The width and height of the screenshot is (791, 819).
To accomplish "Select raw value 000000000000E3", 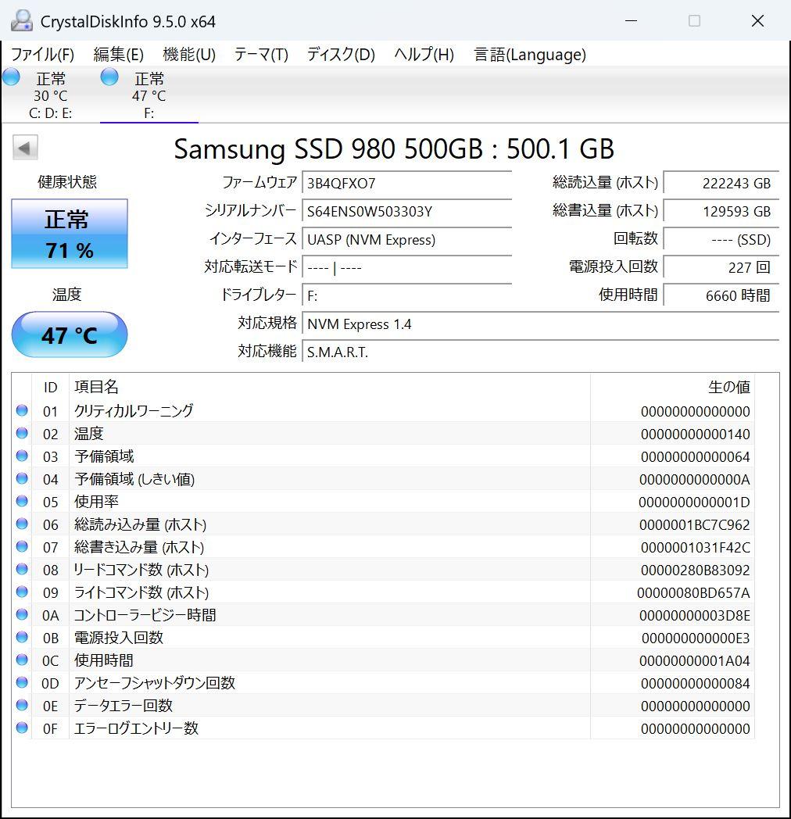I will (x=696, y=638).
